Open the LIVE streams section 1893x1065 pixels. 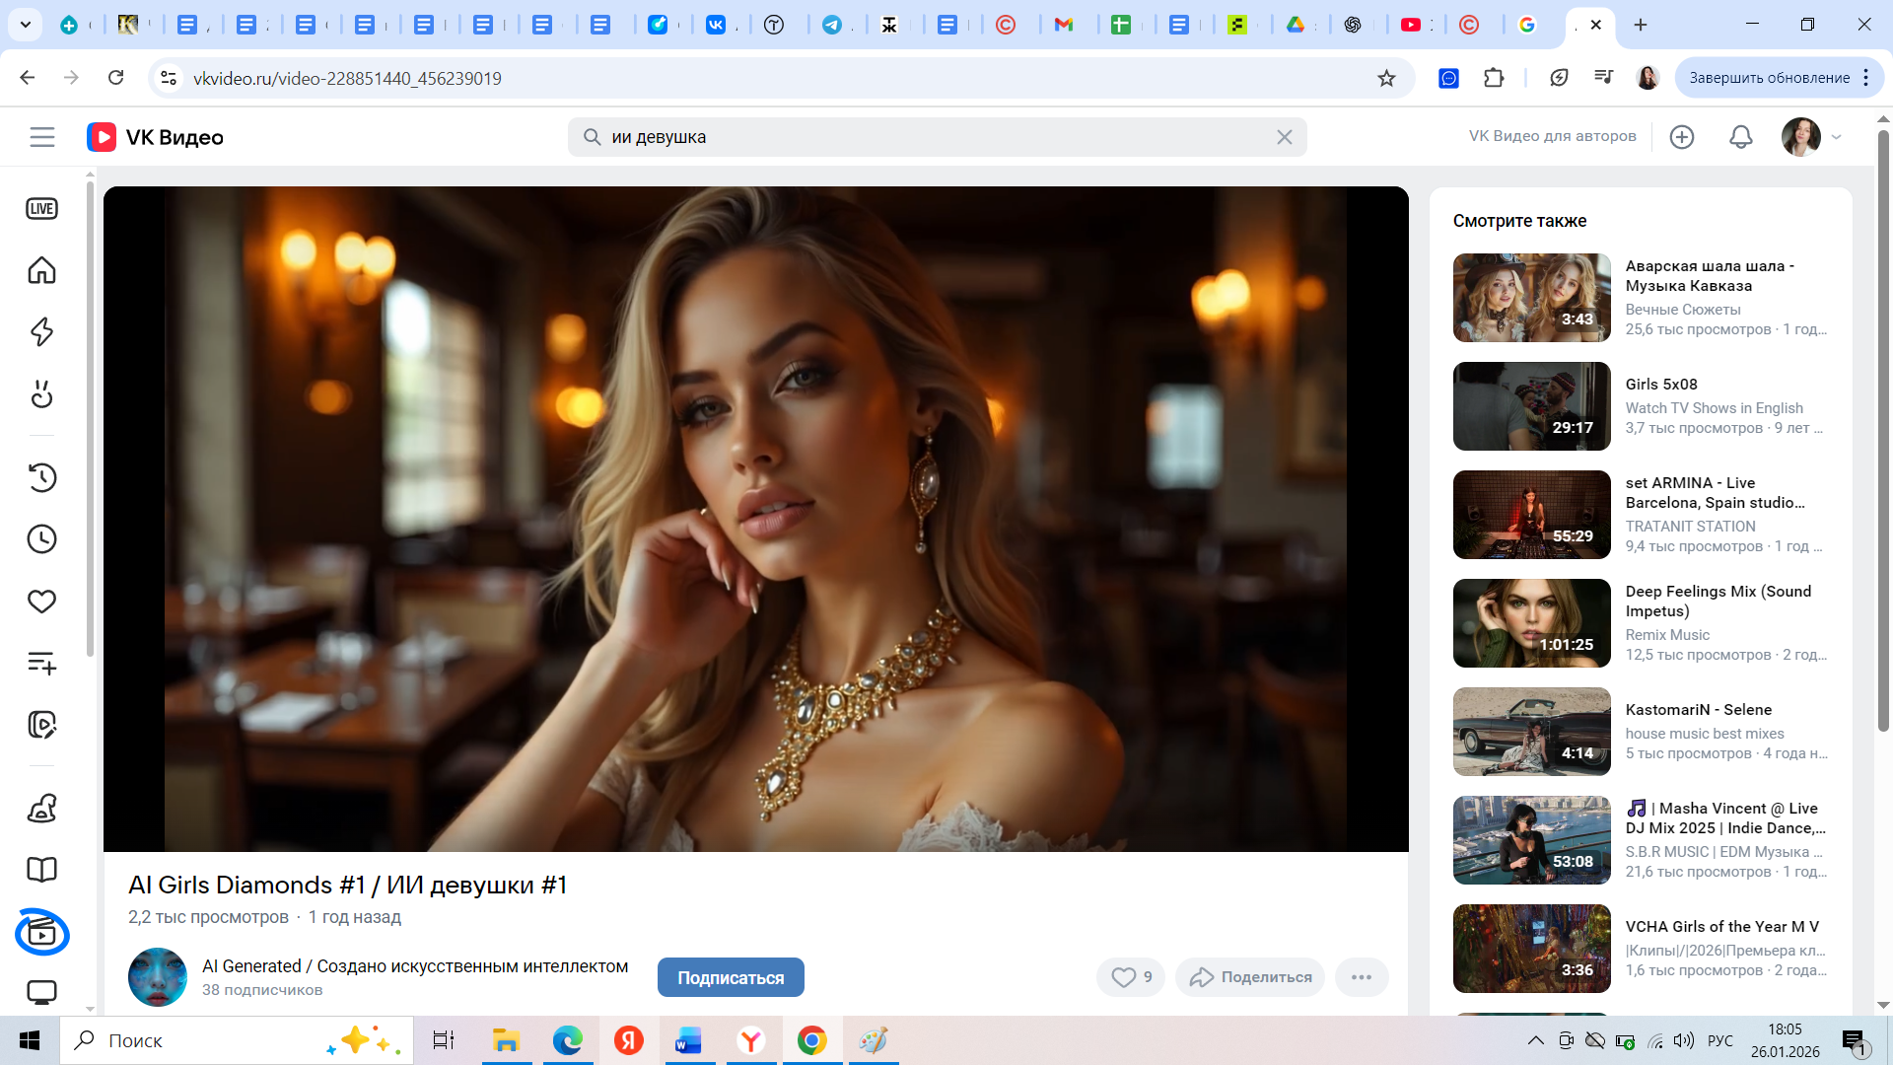pos(41,208)
